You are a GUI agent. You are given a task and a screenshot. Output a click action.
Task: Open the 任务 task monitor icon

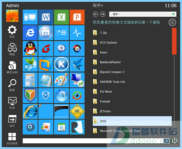12,103
